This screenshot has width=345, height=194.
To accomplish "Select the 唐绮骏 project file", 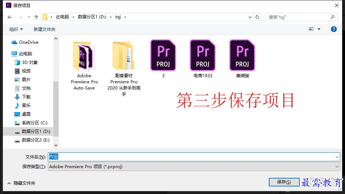I will (x=242, y=59).
